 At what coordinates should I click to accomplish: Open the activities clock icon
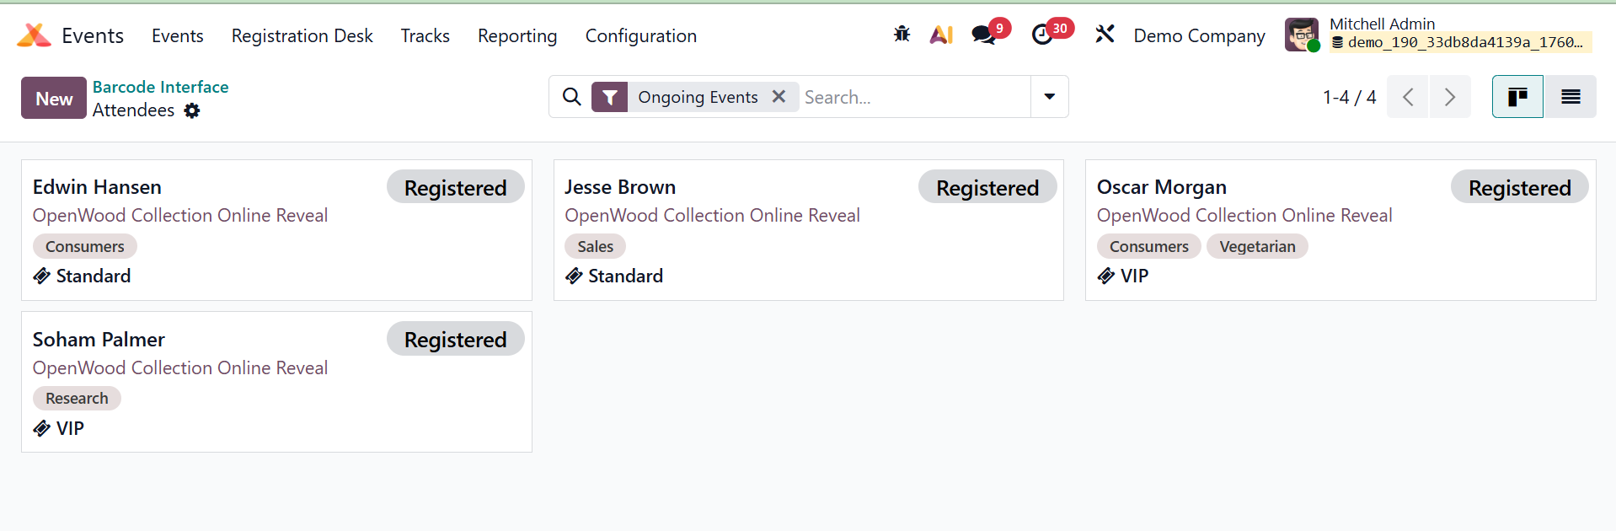(1043, 35)
